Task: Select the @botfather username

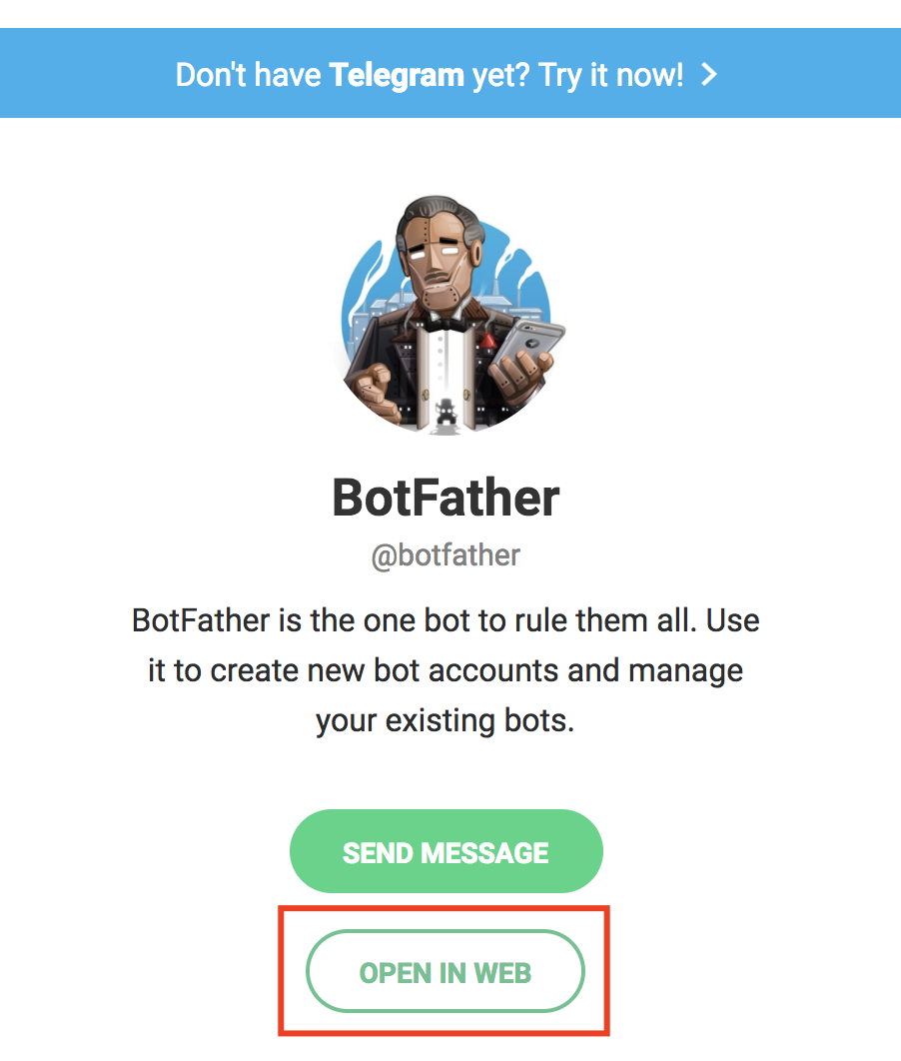Action: (446, 556)
